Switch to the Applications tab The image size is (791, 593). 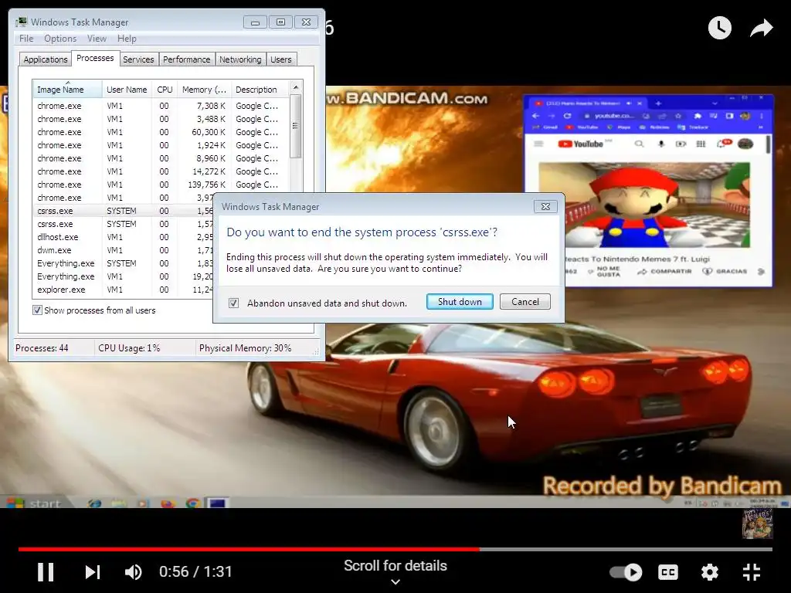[46, 59]
